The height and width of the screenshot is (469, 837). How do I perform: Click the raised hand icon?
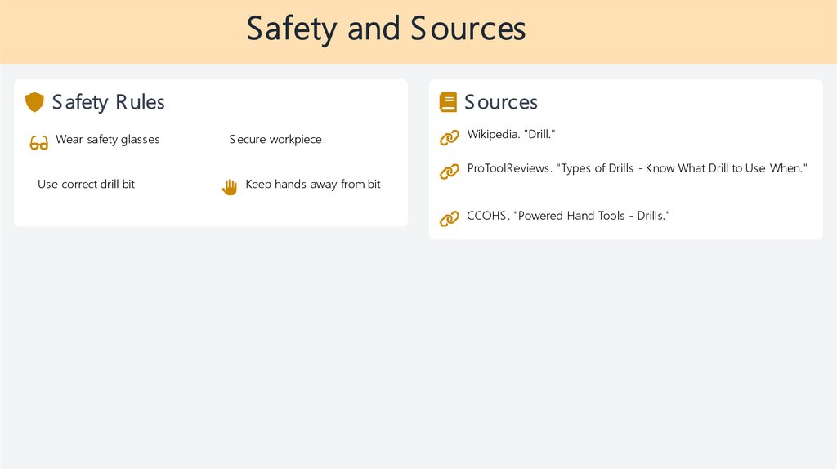230,187
